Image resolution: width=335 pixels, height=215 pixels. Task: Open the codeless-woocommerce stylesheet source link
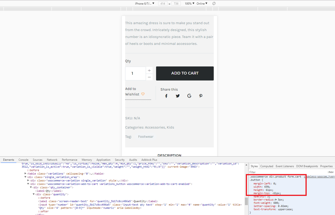pos(319,177)
